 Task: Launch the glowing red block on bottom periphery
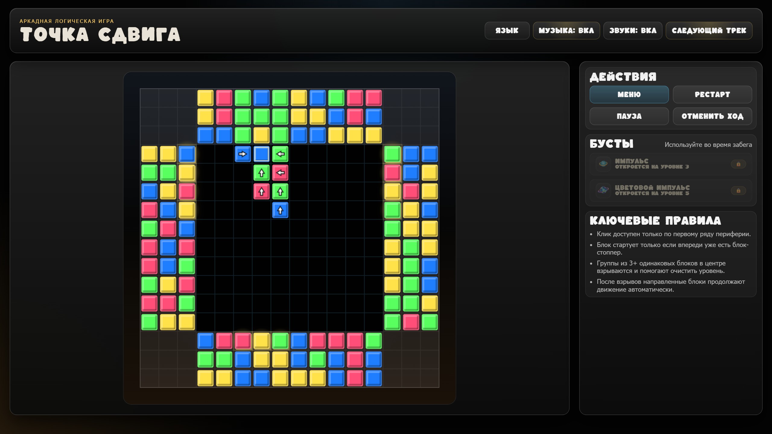pyautogui.click(x=243, y=341)
